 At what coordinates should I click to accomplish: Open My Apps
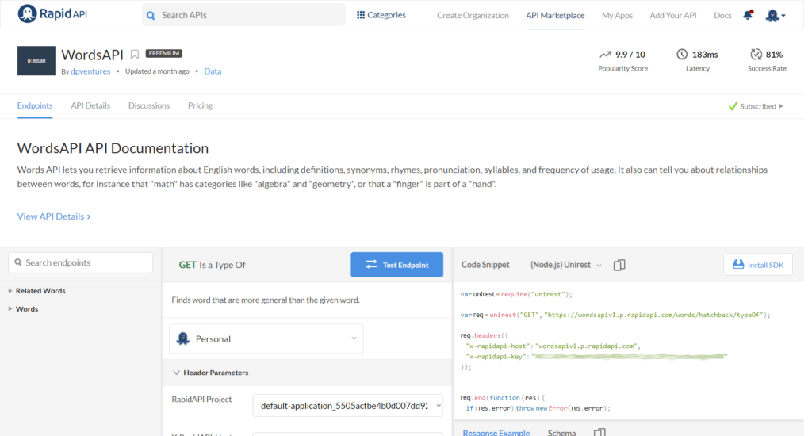[617, 16]
